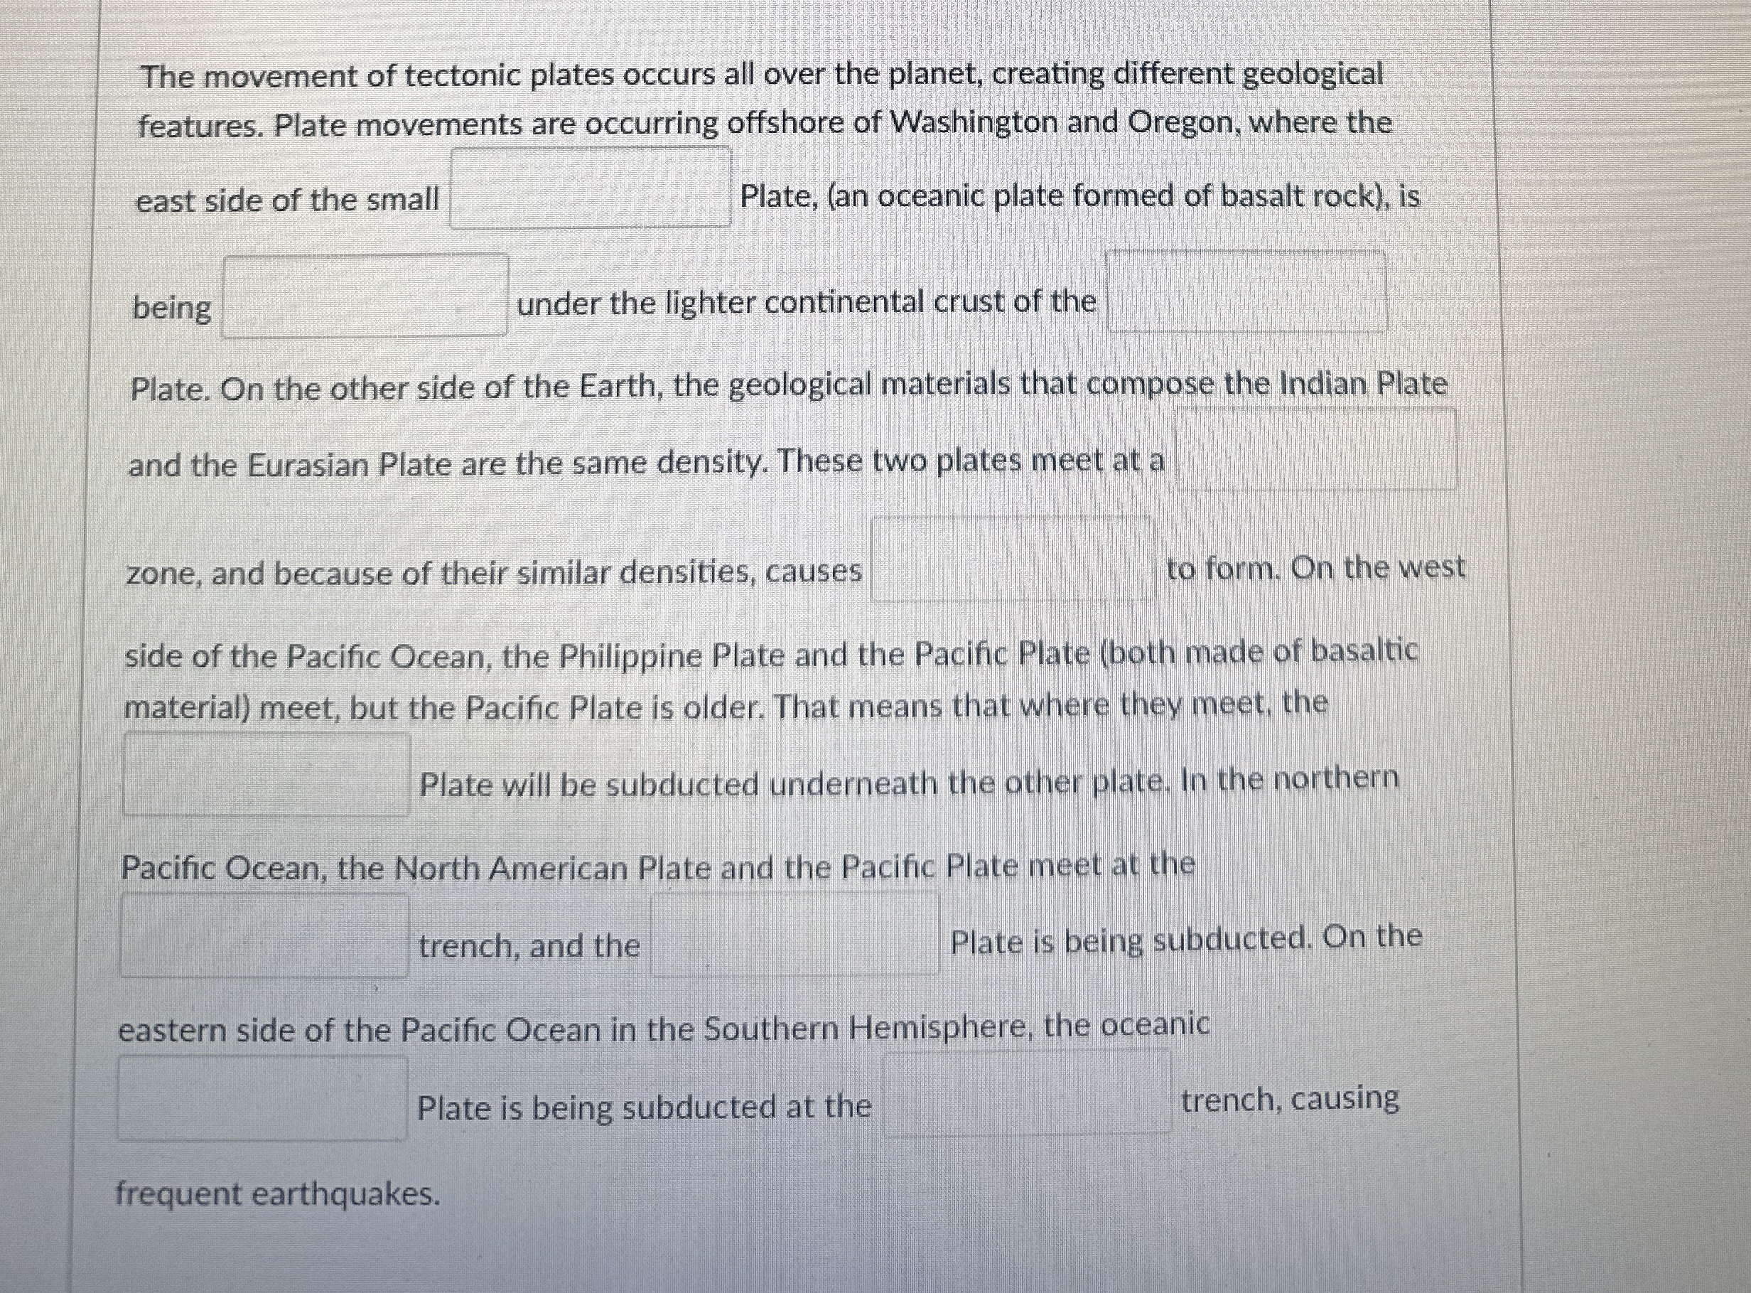Screen dimensions: 1751x1293
Task: Click the words "Pacific Ocean, the North American Plate"
Action: 413,868
